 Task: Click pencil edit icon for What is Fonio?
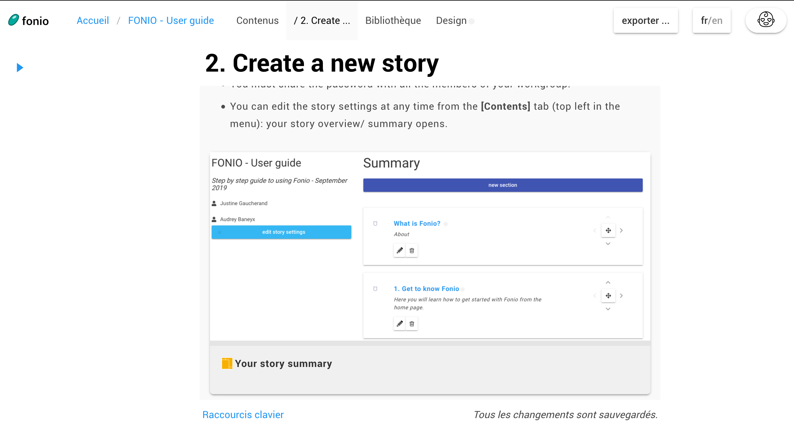coord(399,250)
